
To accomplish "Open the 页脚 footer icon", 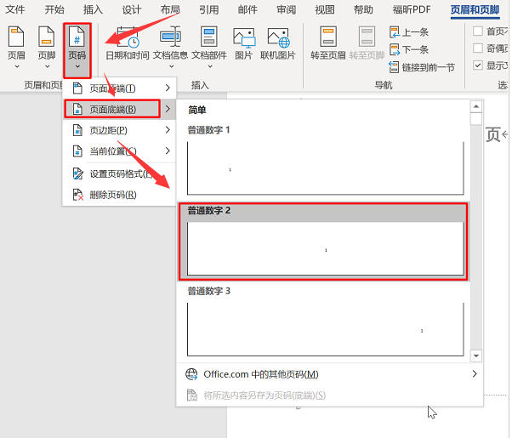I will click(x=47, y=37).
